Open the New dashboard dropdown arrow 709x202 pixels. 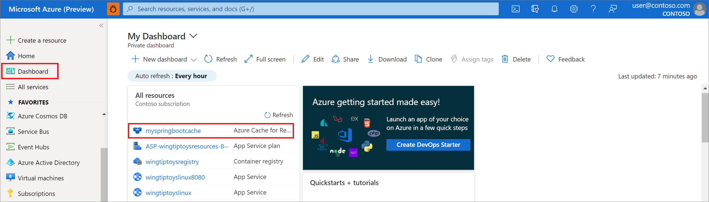194,60
